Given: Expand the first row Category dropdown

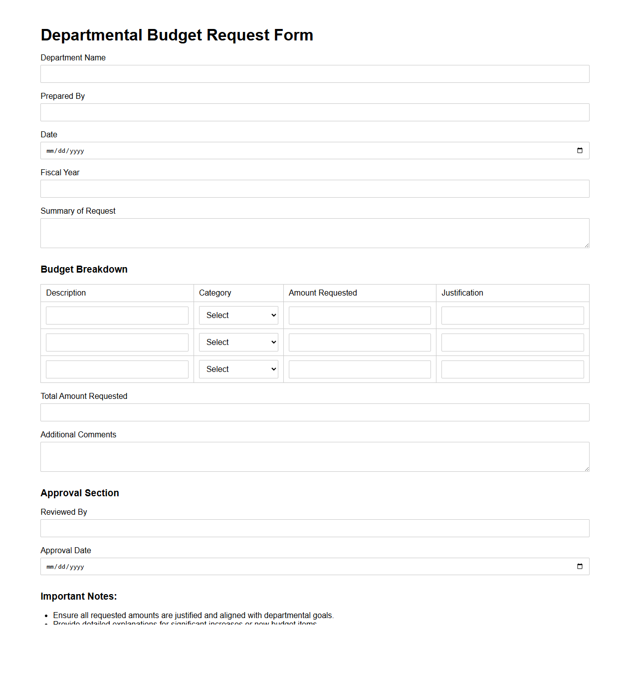Looking at the screenshot, I should [x=238, y=316].
